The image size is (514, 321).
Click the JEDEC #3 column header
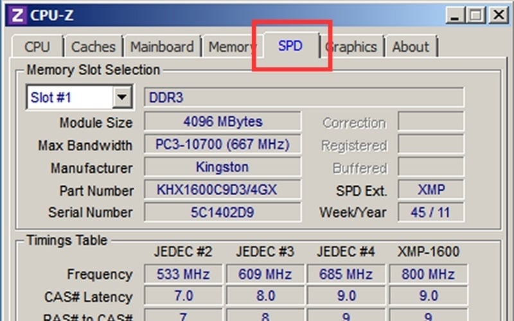[265, 252]
